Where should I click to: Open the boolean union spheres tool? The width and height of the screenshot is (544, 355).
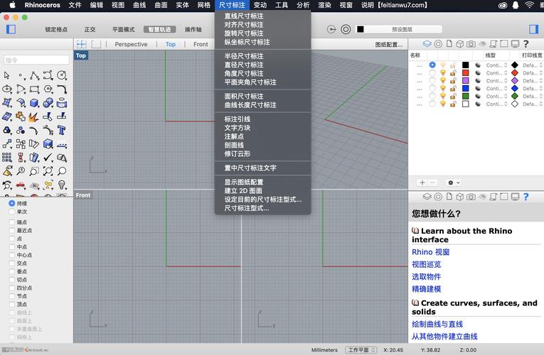coord(48,103)
